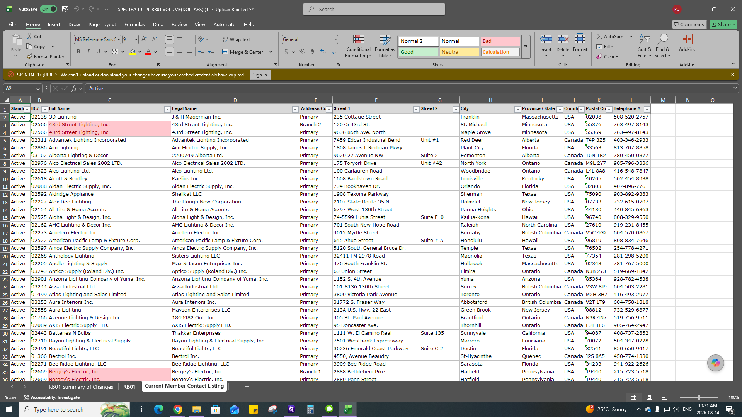
Task: Click the Undo arrow icon
Action: [77, 9]
